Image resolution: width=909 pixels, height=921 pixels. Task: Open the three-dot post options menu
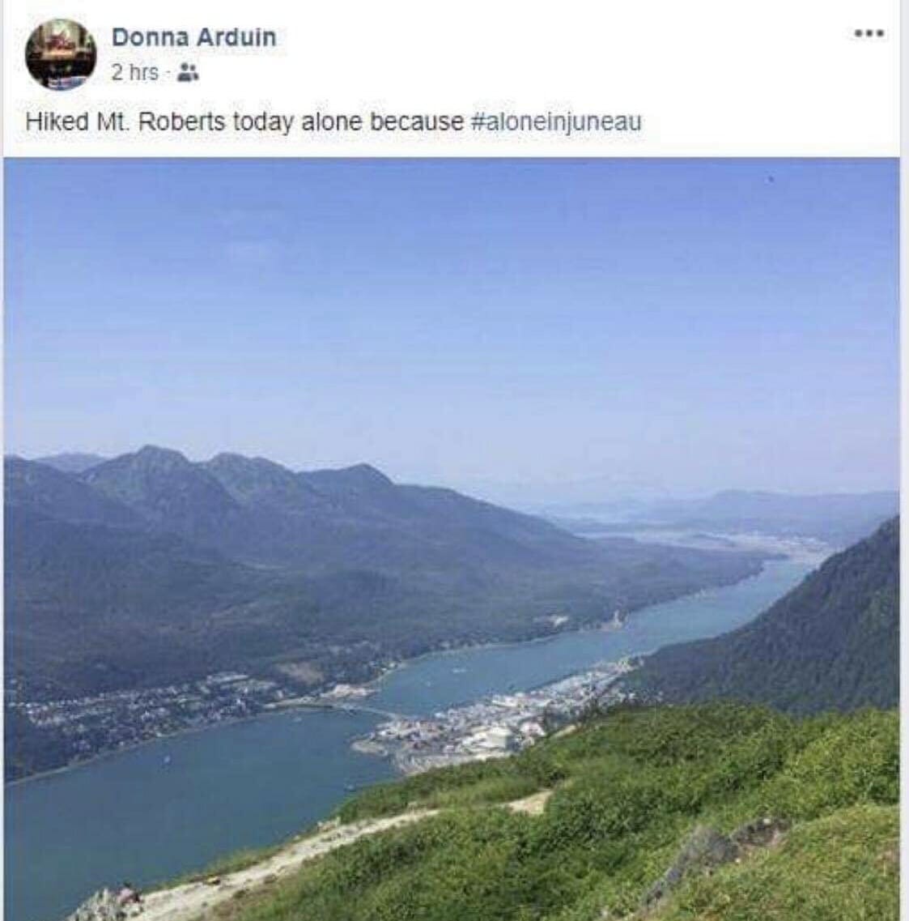869,33
